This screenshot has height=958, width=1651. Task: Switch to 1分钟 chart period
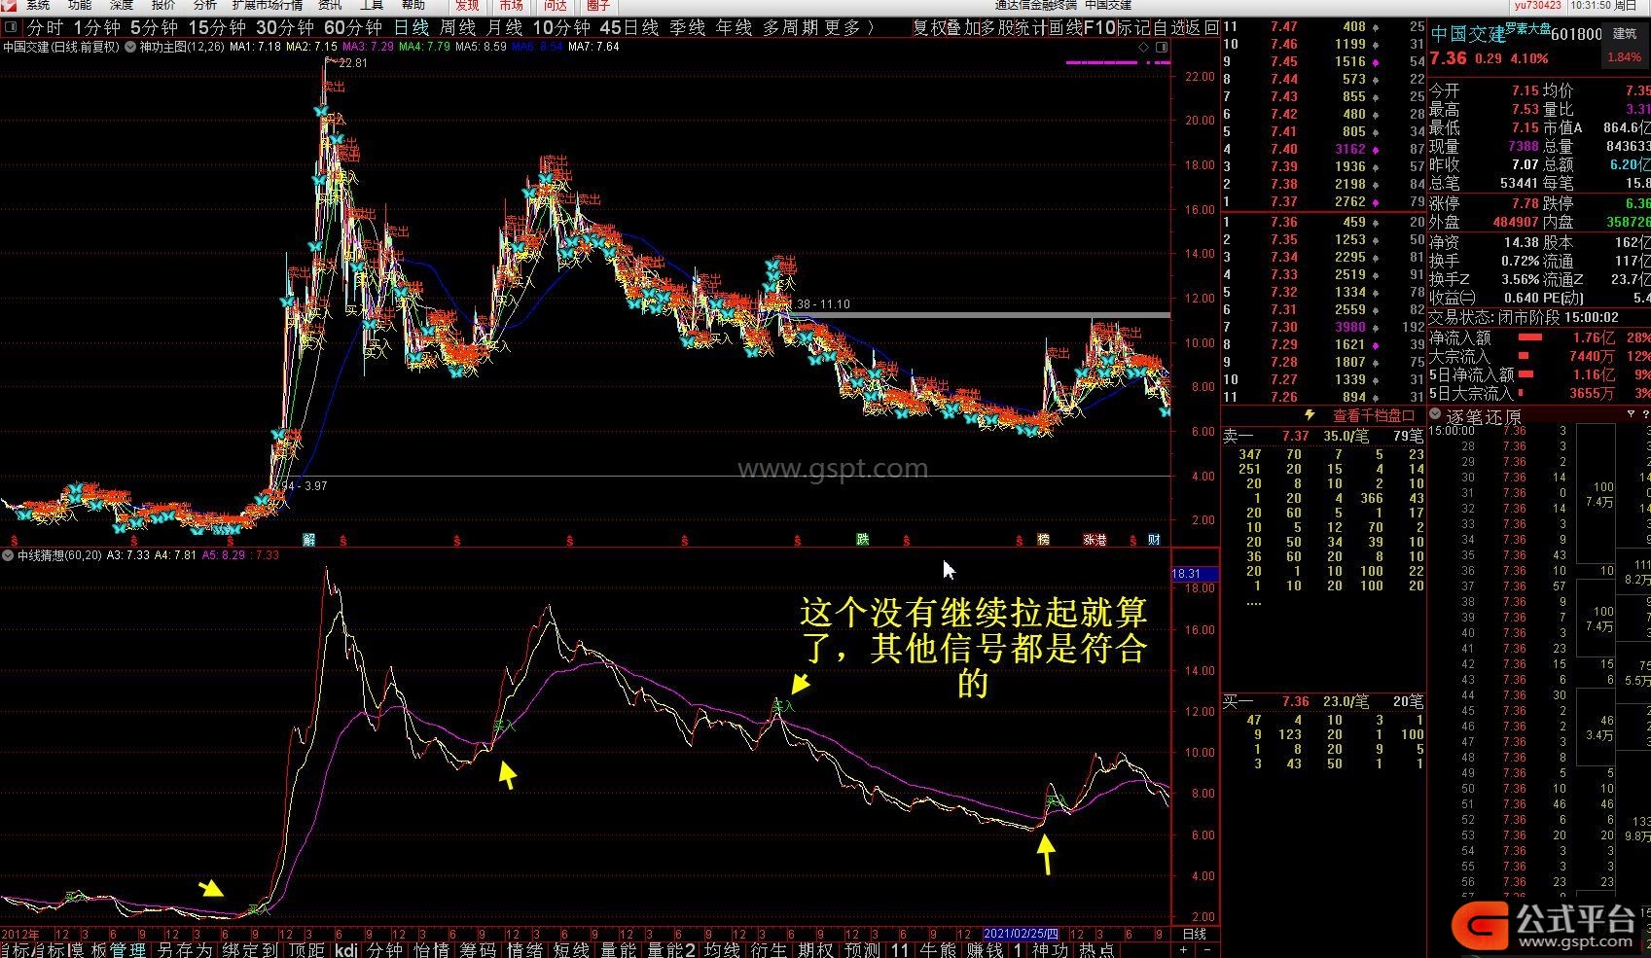coord(96,28)
